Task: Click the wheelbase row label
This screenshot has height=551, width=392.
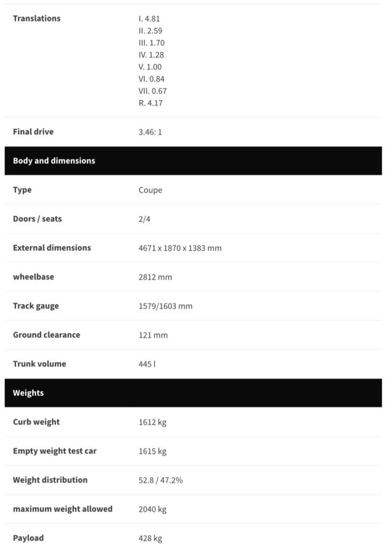Action: pyautogui.click(x=33, y=277)
